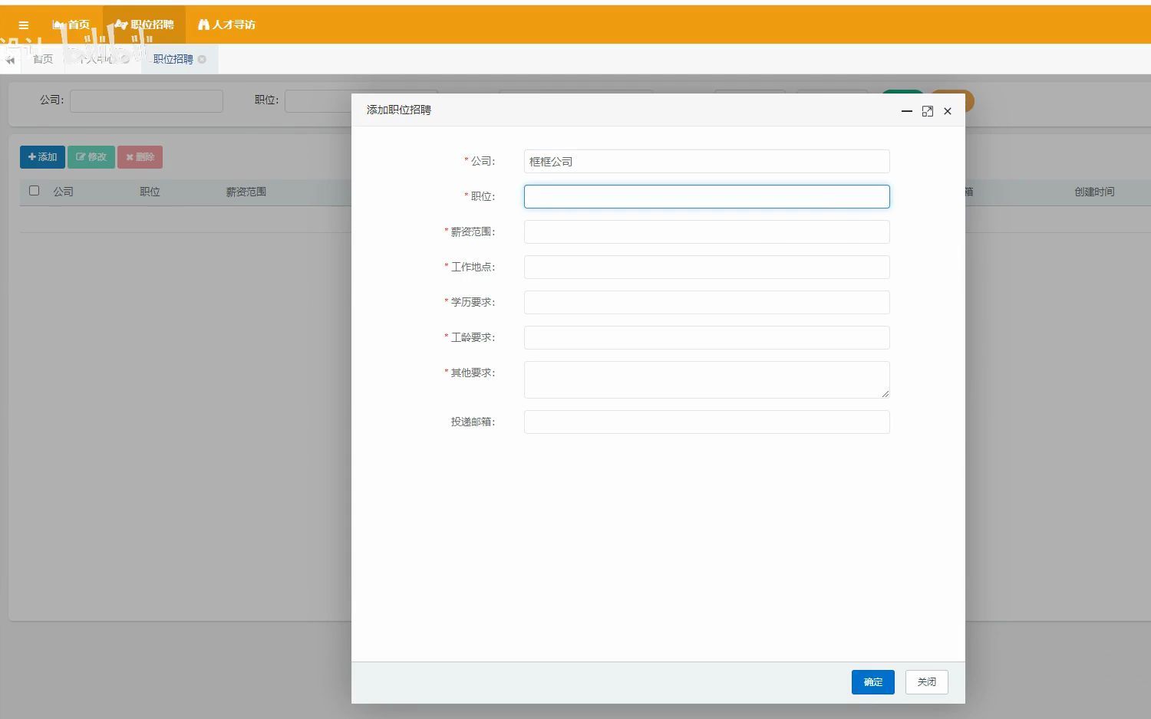This screenshot has height=719, width=1151.
Task: Focus the 投递邮箱 input field
Action: 707,422
